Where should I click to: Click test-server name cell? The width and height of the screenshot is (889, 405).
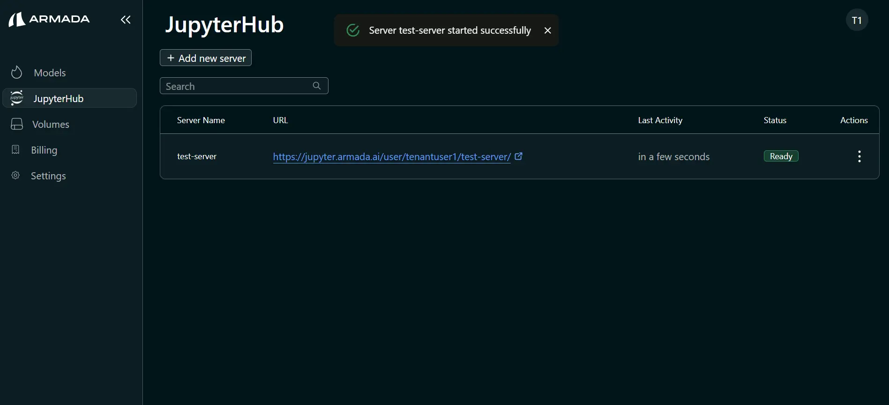(197, 156)
